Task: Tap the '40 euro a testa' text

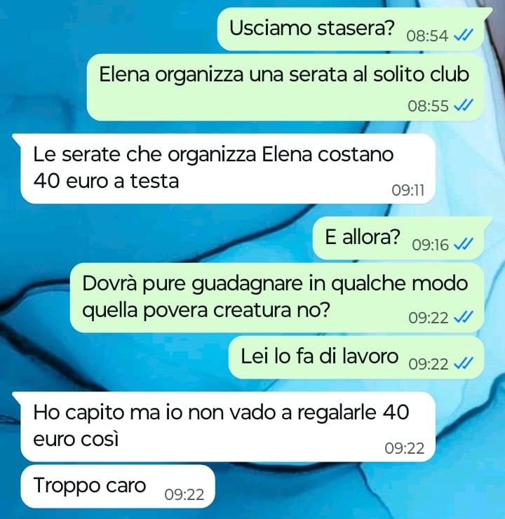Action: pyautogui.click(x=106, y=181)
